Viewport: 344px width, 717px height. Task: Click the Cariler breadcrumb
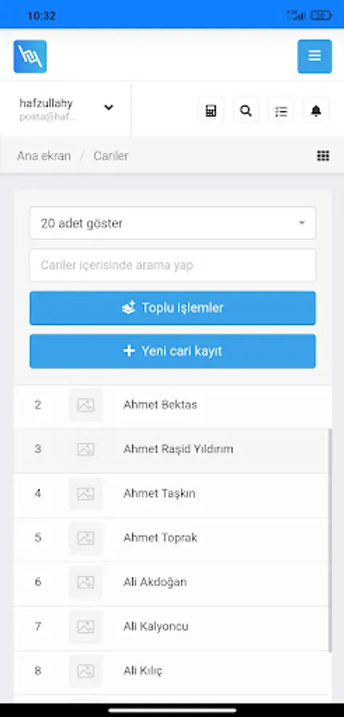pyautogui.click(x=111, y=156)
